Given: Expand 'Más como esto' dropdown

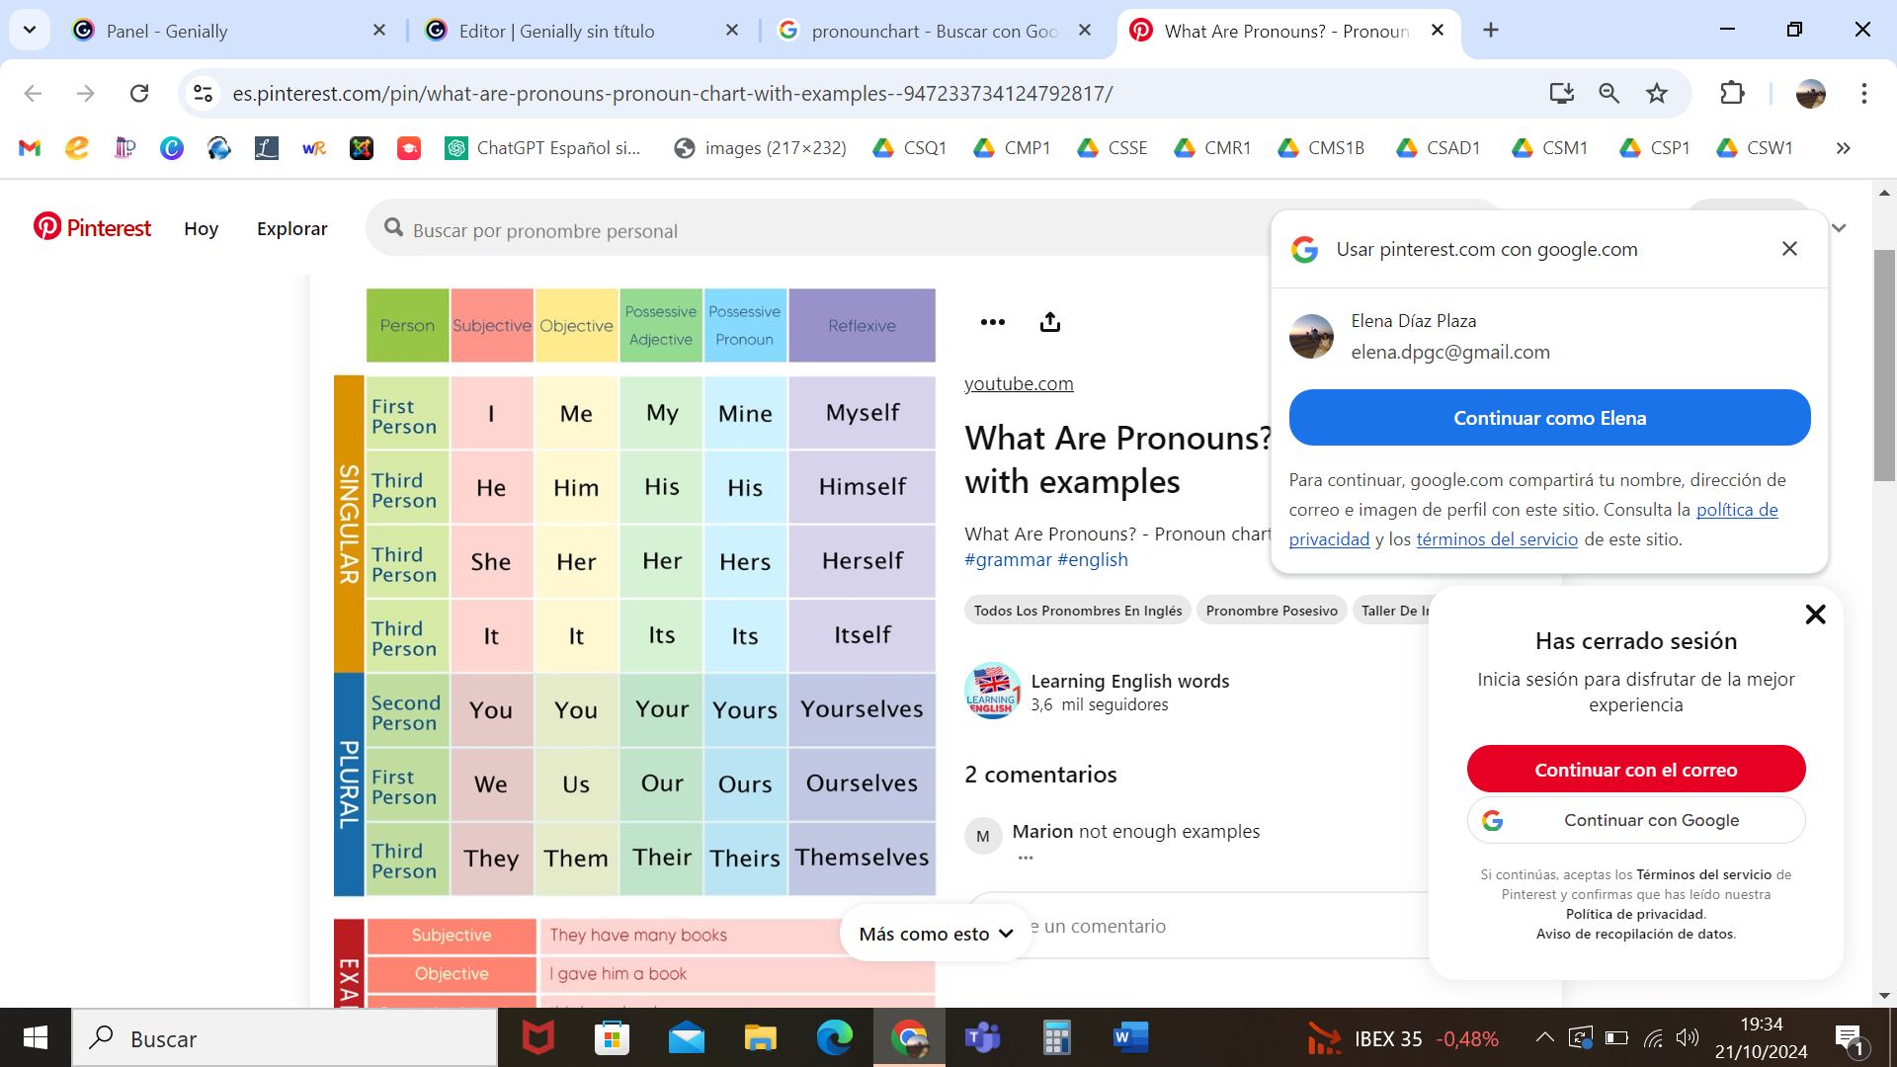Looking at the screenshot, I should coord(936,934).
